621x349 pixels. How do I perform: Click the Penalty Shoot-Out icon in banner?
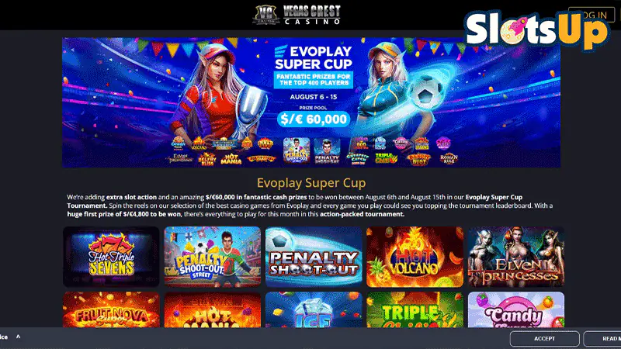[327, 150]
